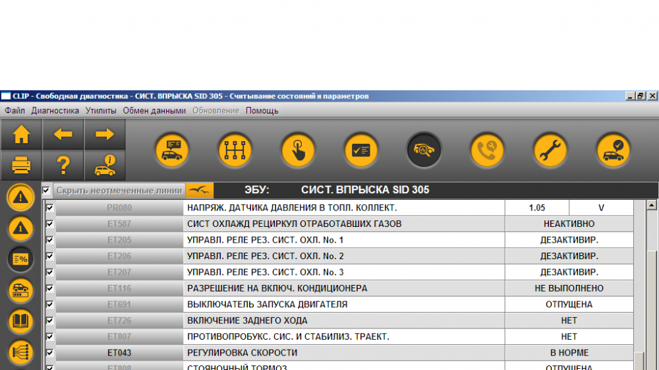Open the car with checkmark icon
The height and width of the screenshot is (370, 659).
click(613, 150)
